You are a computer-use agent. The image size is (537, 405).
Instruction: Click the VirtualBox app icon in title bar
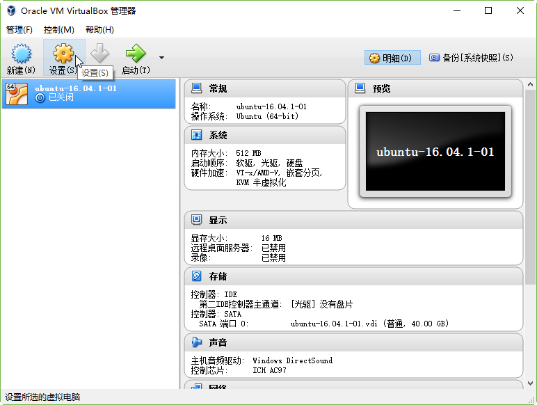[11, 10]
